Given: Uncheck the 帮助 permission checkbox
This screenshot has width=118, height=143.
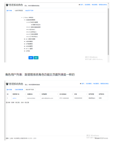Looking at the screenshot, I should click(26, 51).
